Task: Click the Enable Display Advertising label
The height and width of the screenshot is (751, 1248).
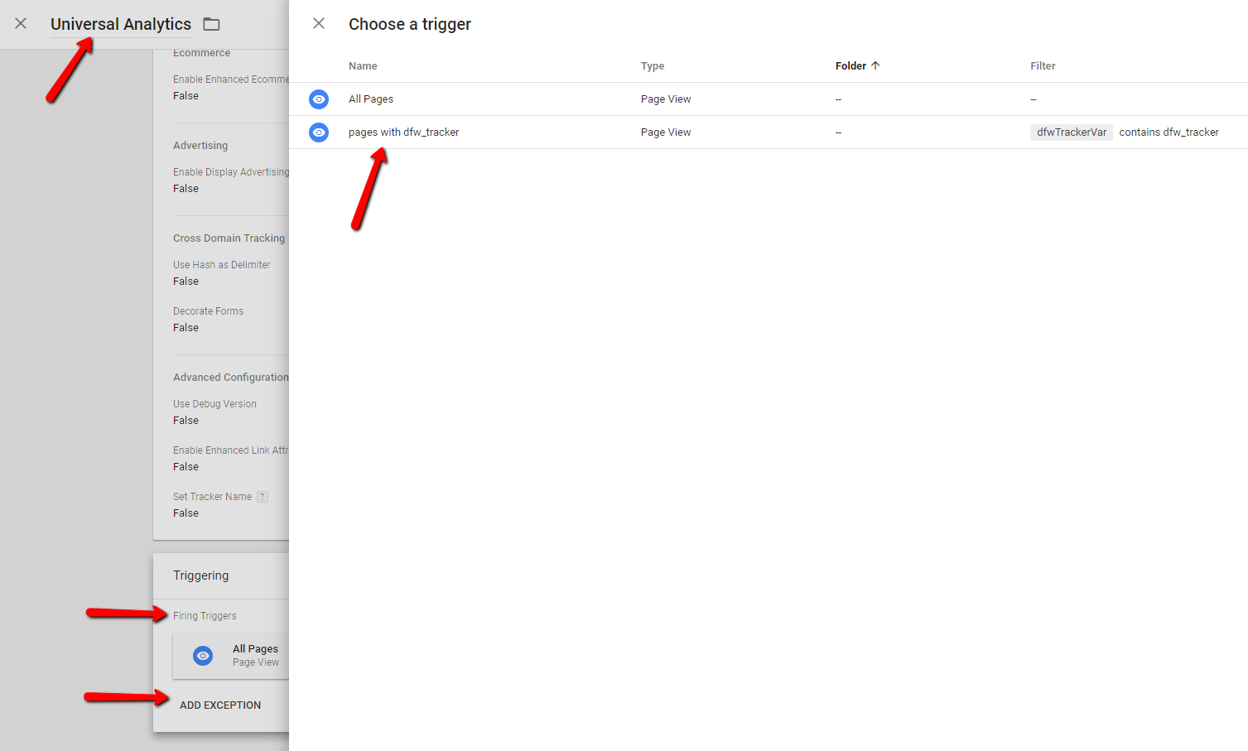Action: [231, 172]
